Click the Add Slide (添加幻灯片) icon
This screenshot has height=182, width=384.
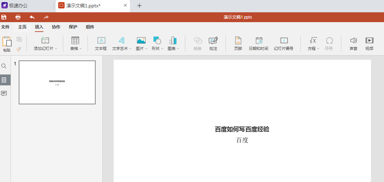coord(45,40)
